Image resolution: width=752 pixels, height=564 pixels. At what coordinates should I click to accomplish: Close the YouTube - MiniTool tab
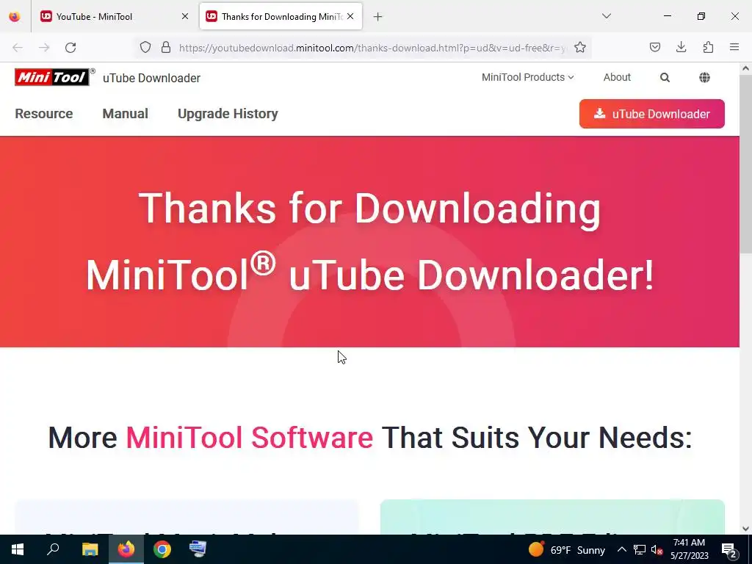tap(184, 16)
